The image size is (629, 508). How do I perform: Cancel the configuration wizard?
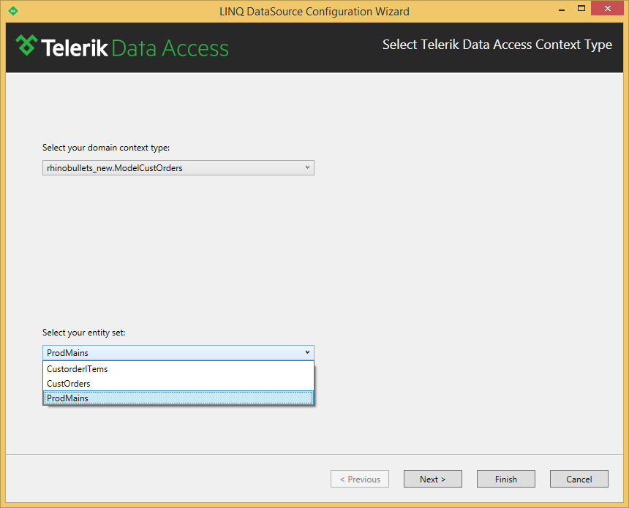(x=579, y=479)
